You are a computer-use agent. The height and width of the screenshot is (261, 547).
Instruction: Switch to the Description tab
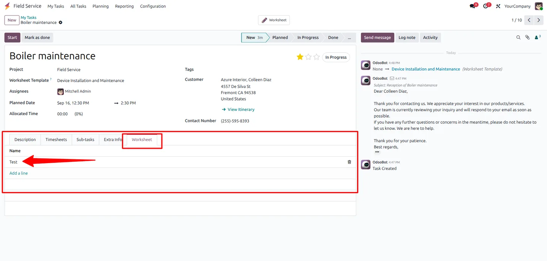pos(25,140)
